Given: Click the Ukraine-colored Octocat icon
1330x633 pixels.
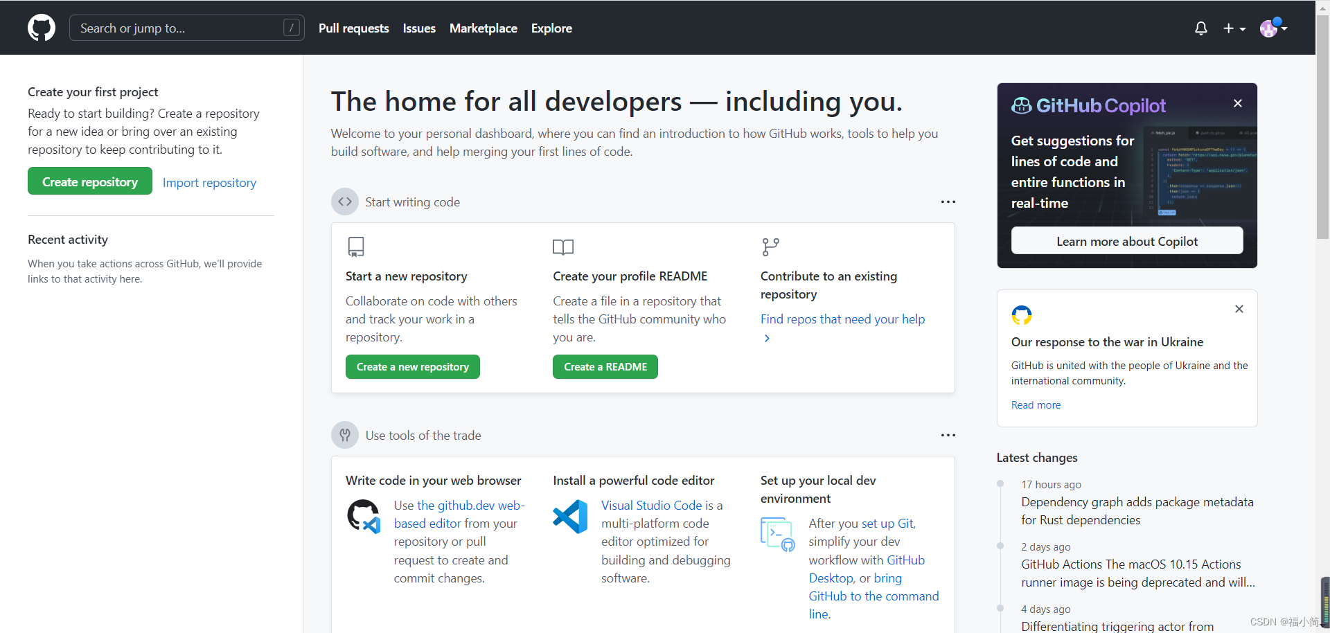Looking at the screenshot, I should [1022, 315].
